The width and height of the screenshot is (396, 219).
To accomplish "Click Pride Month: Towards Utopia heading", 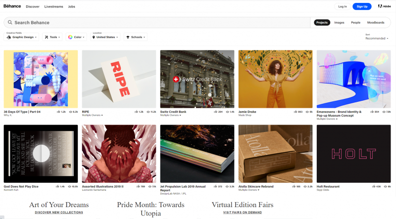I will (151, 209).
